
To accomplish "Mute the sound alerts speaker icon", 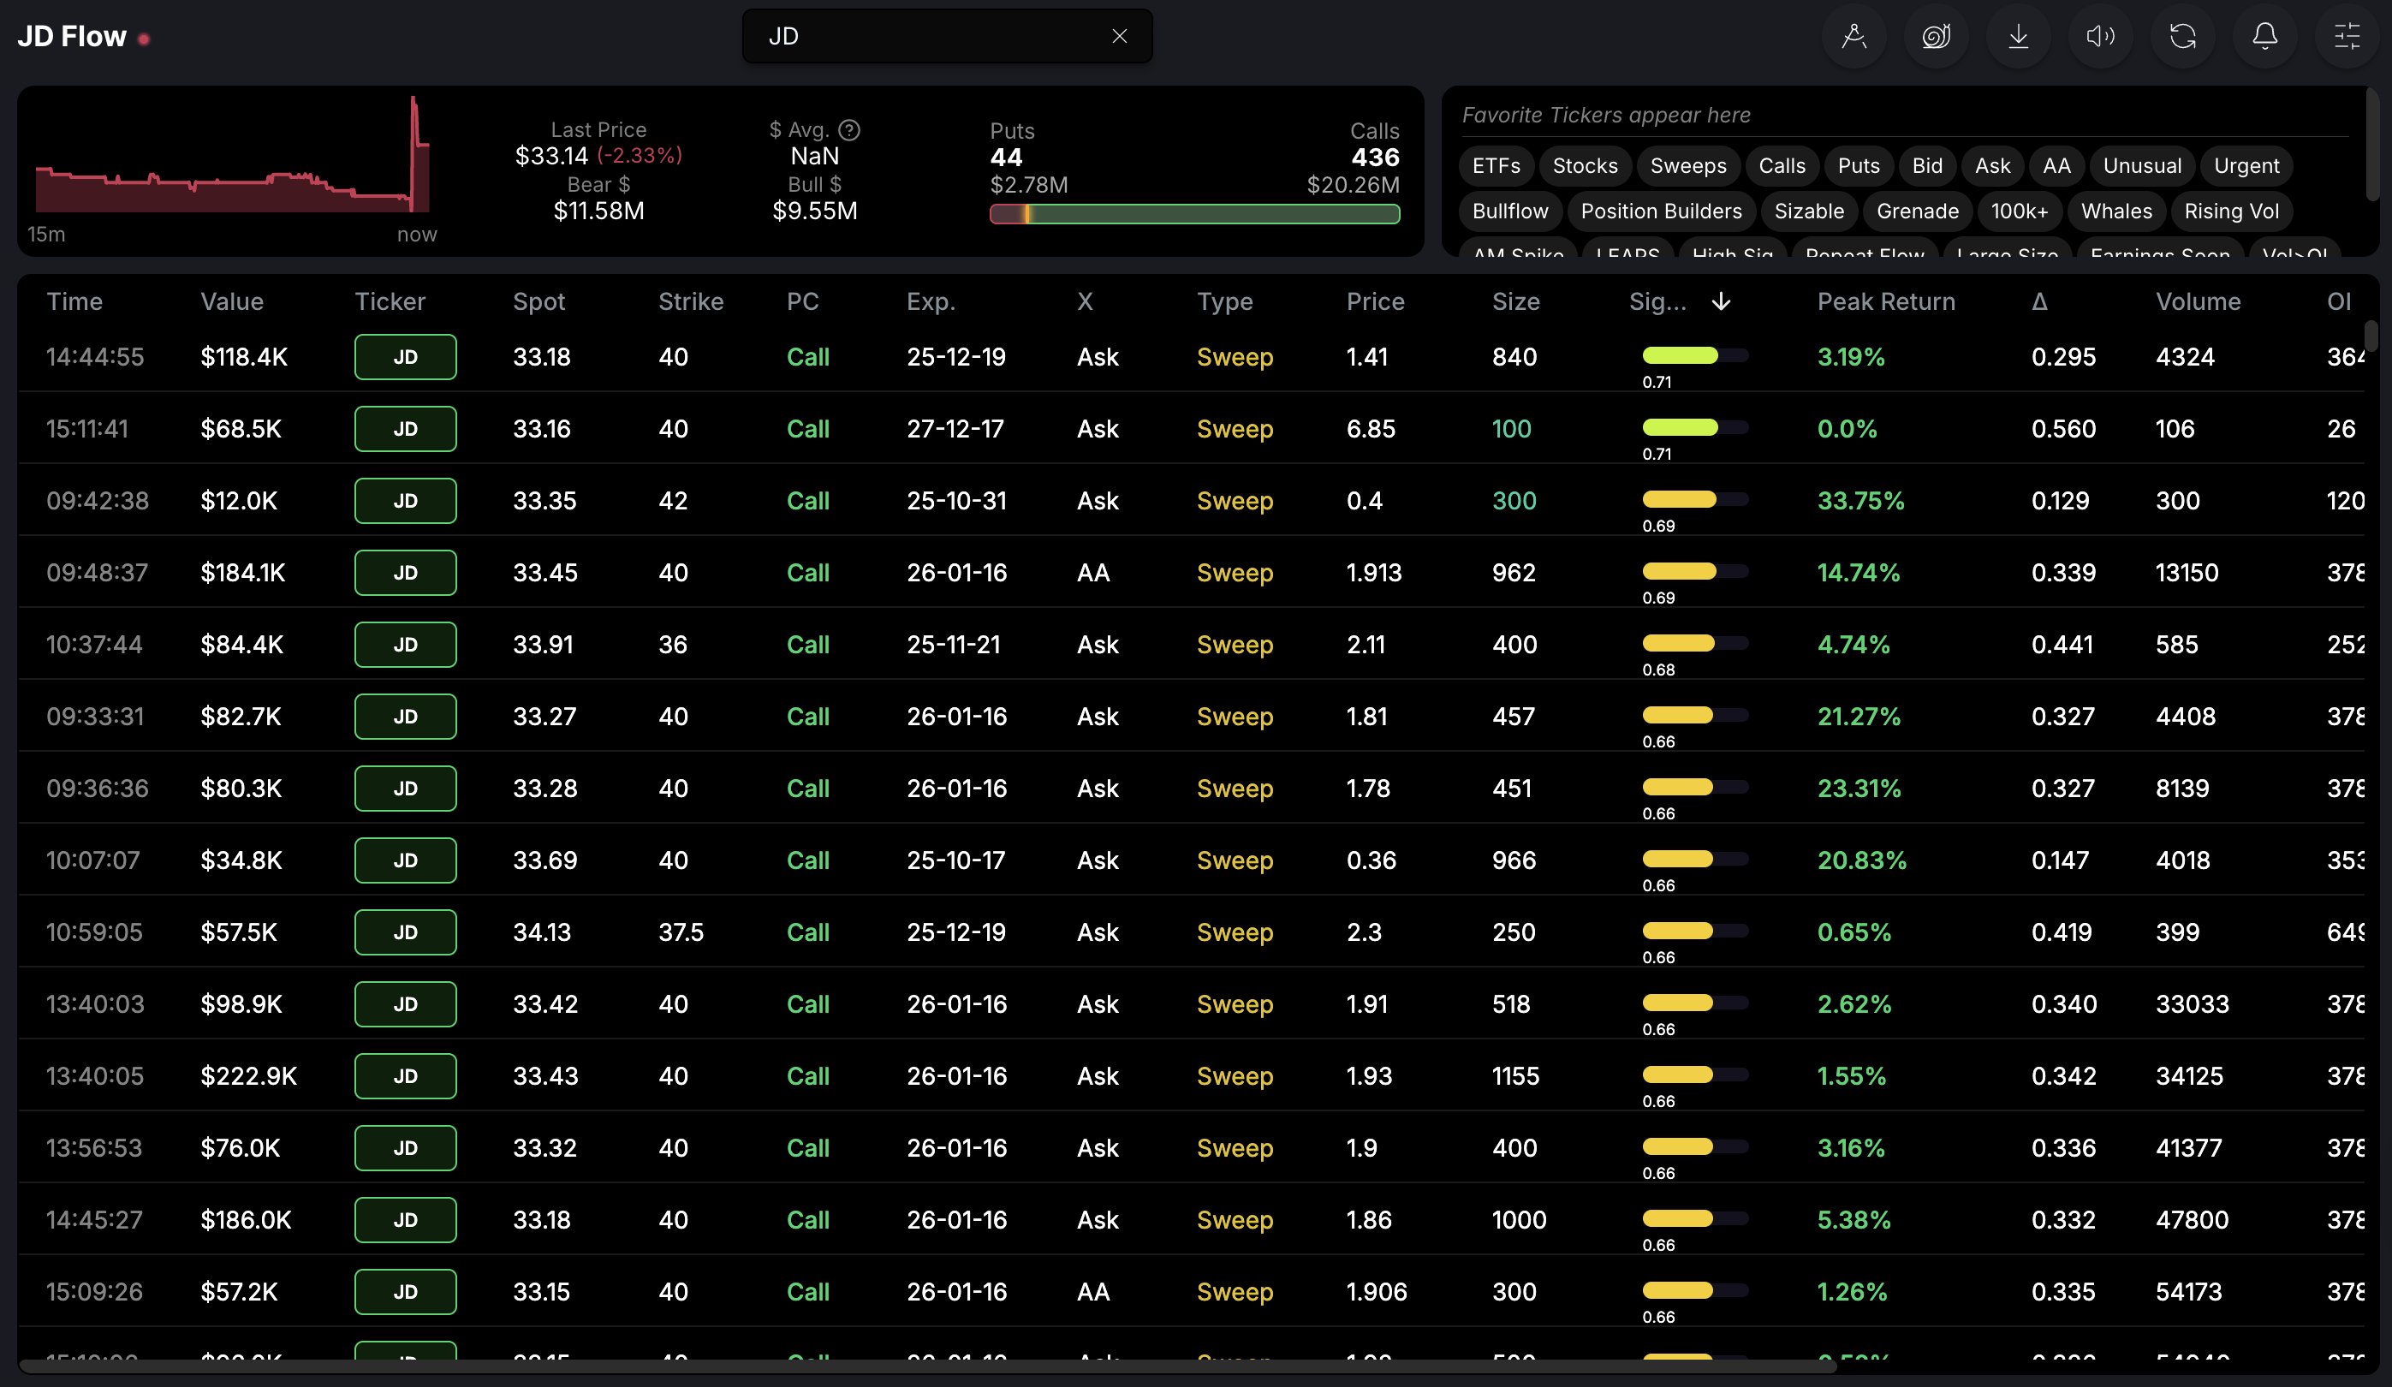I will click(2100, 37).
